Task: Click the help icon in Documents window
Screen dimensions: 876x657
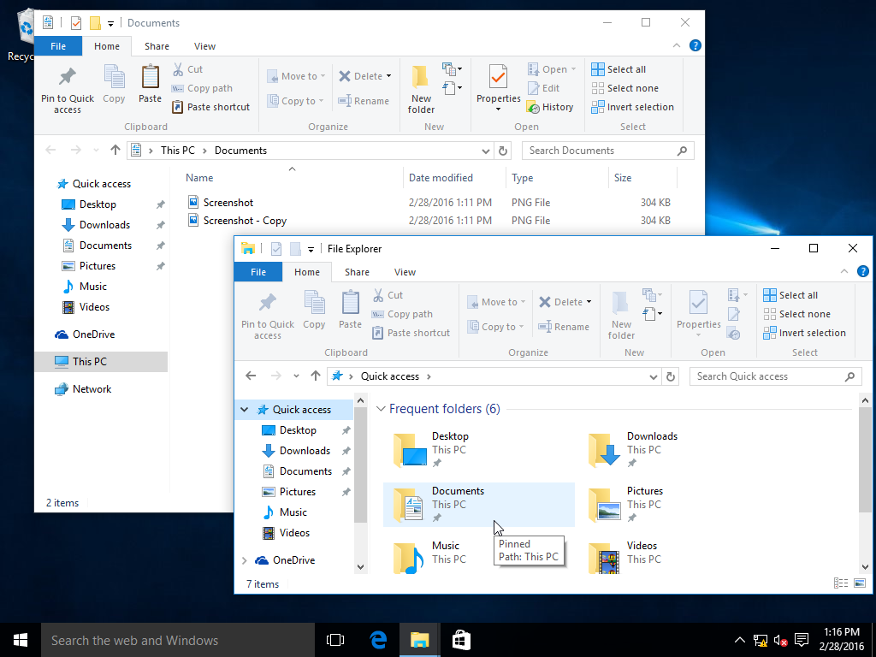Action: click(695, 46)
